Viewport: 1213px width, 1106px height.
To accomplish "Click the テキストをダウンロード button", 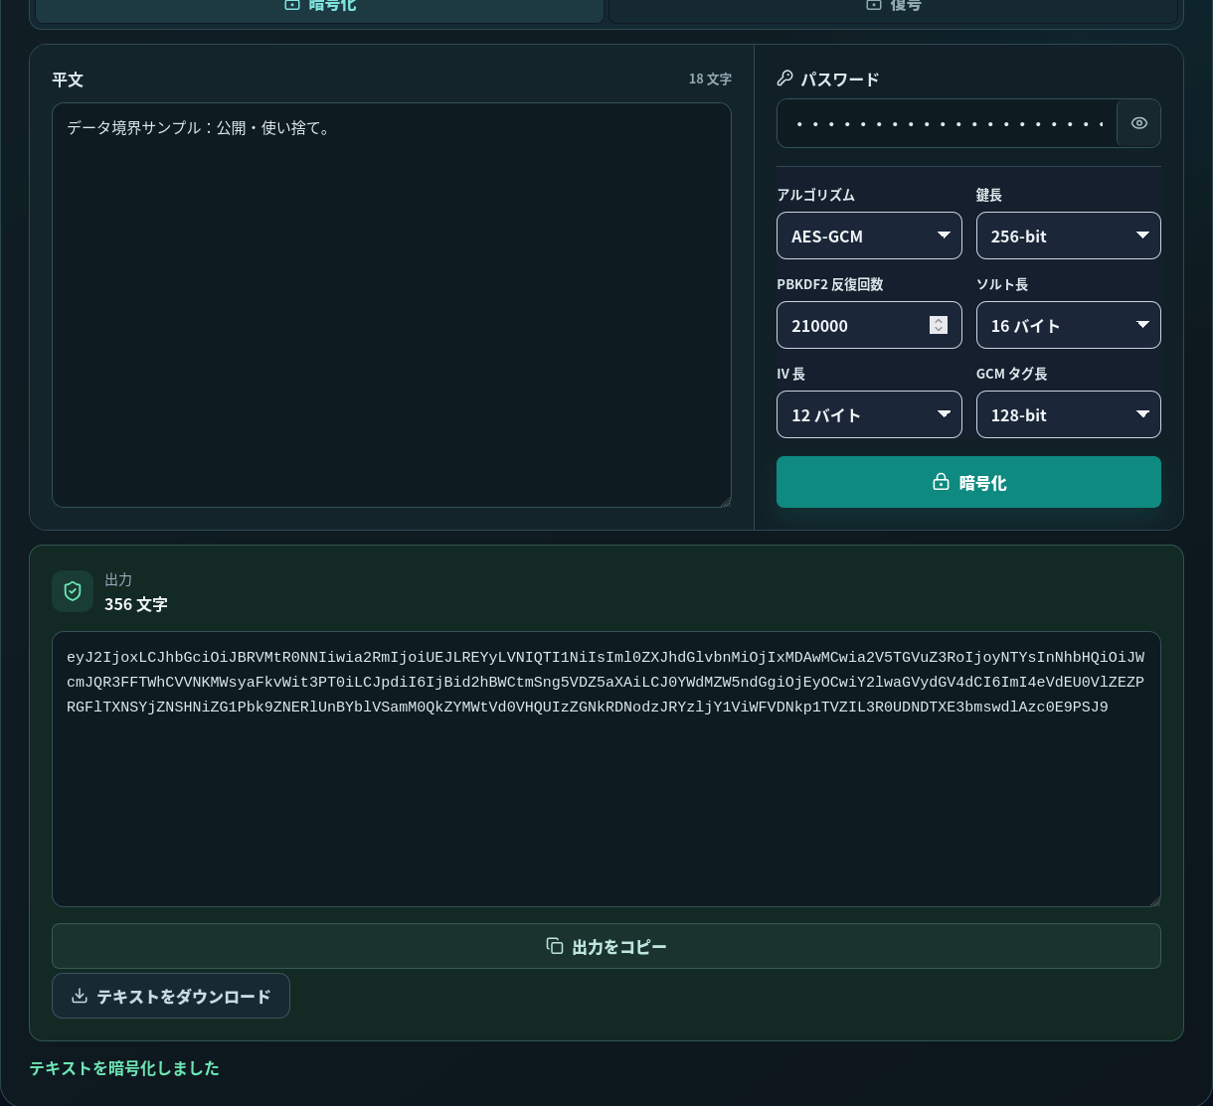I will click(x=171, y=996).
